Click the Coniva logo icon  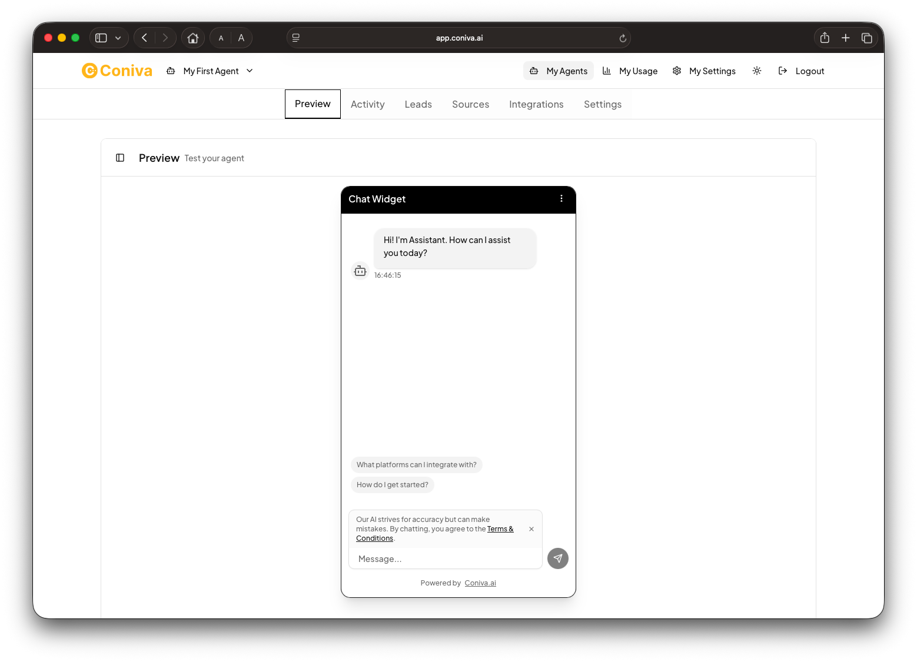[89, 70]
